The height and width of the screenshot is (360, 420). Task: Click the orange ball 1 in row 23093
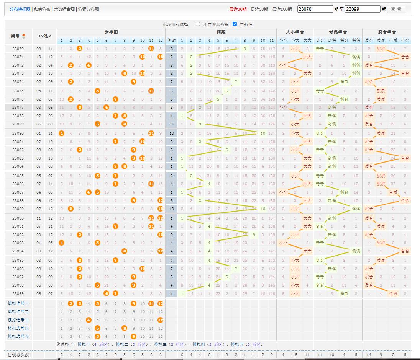62,243
